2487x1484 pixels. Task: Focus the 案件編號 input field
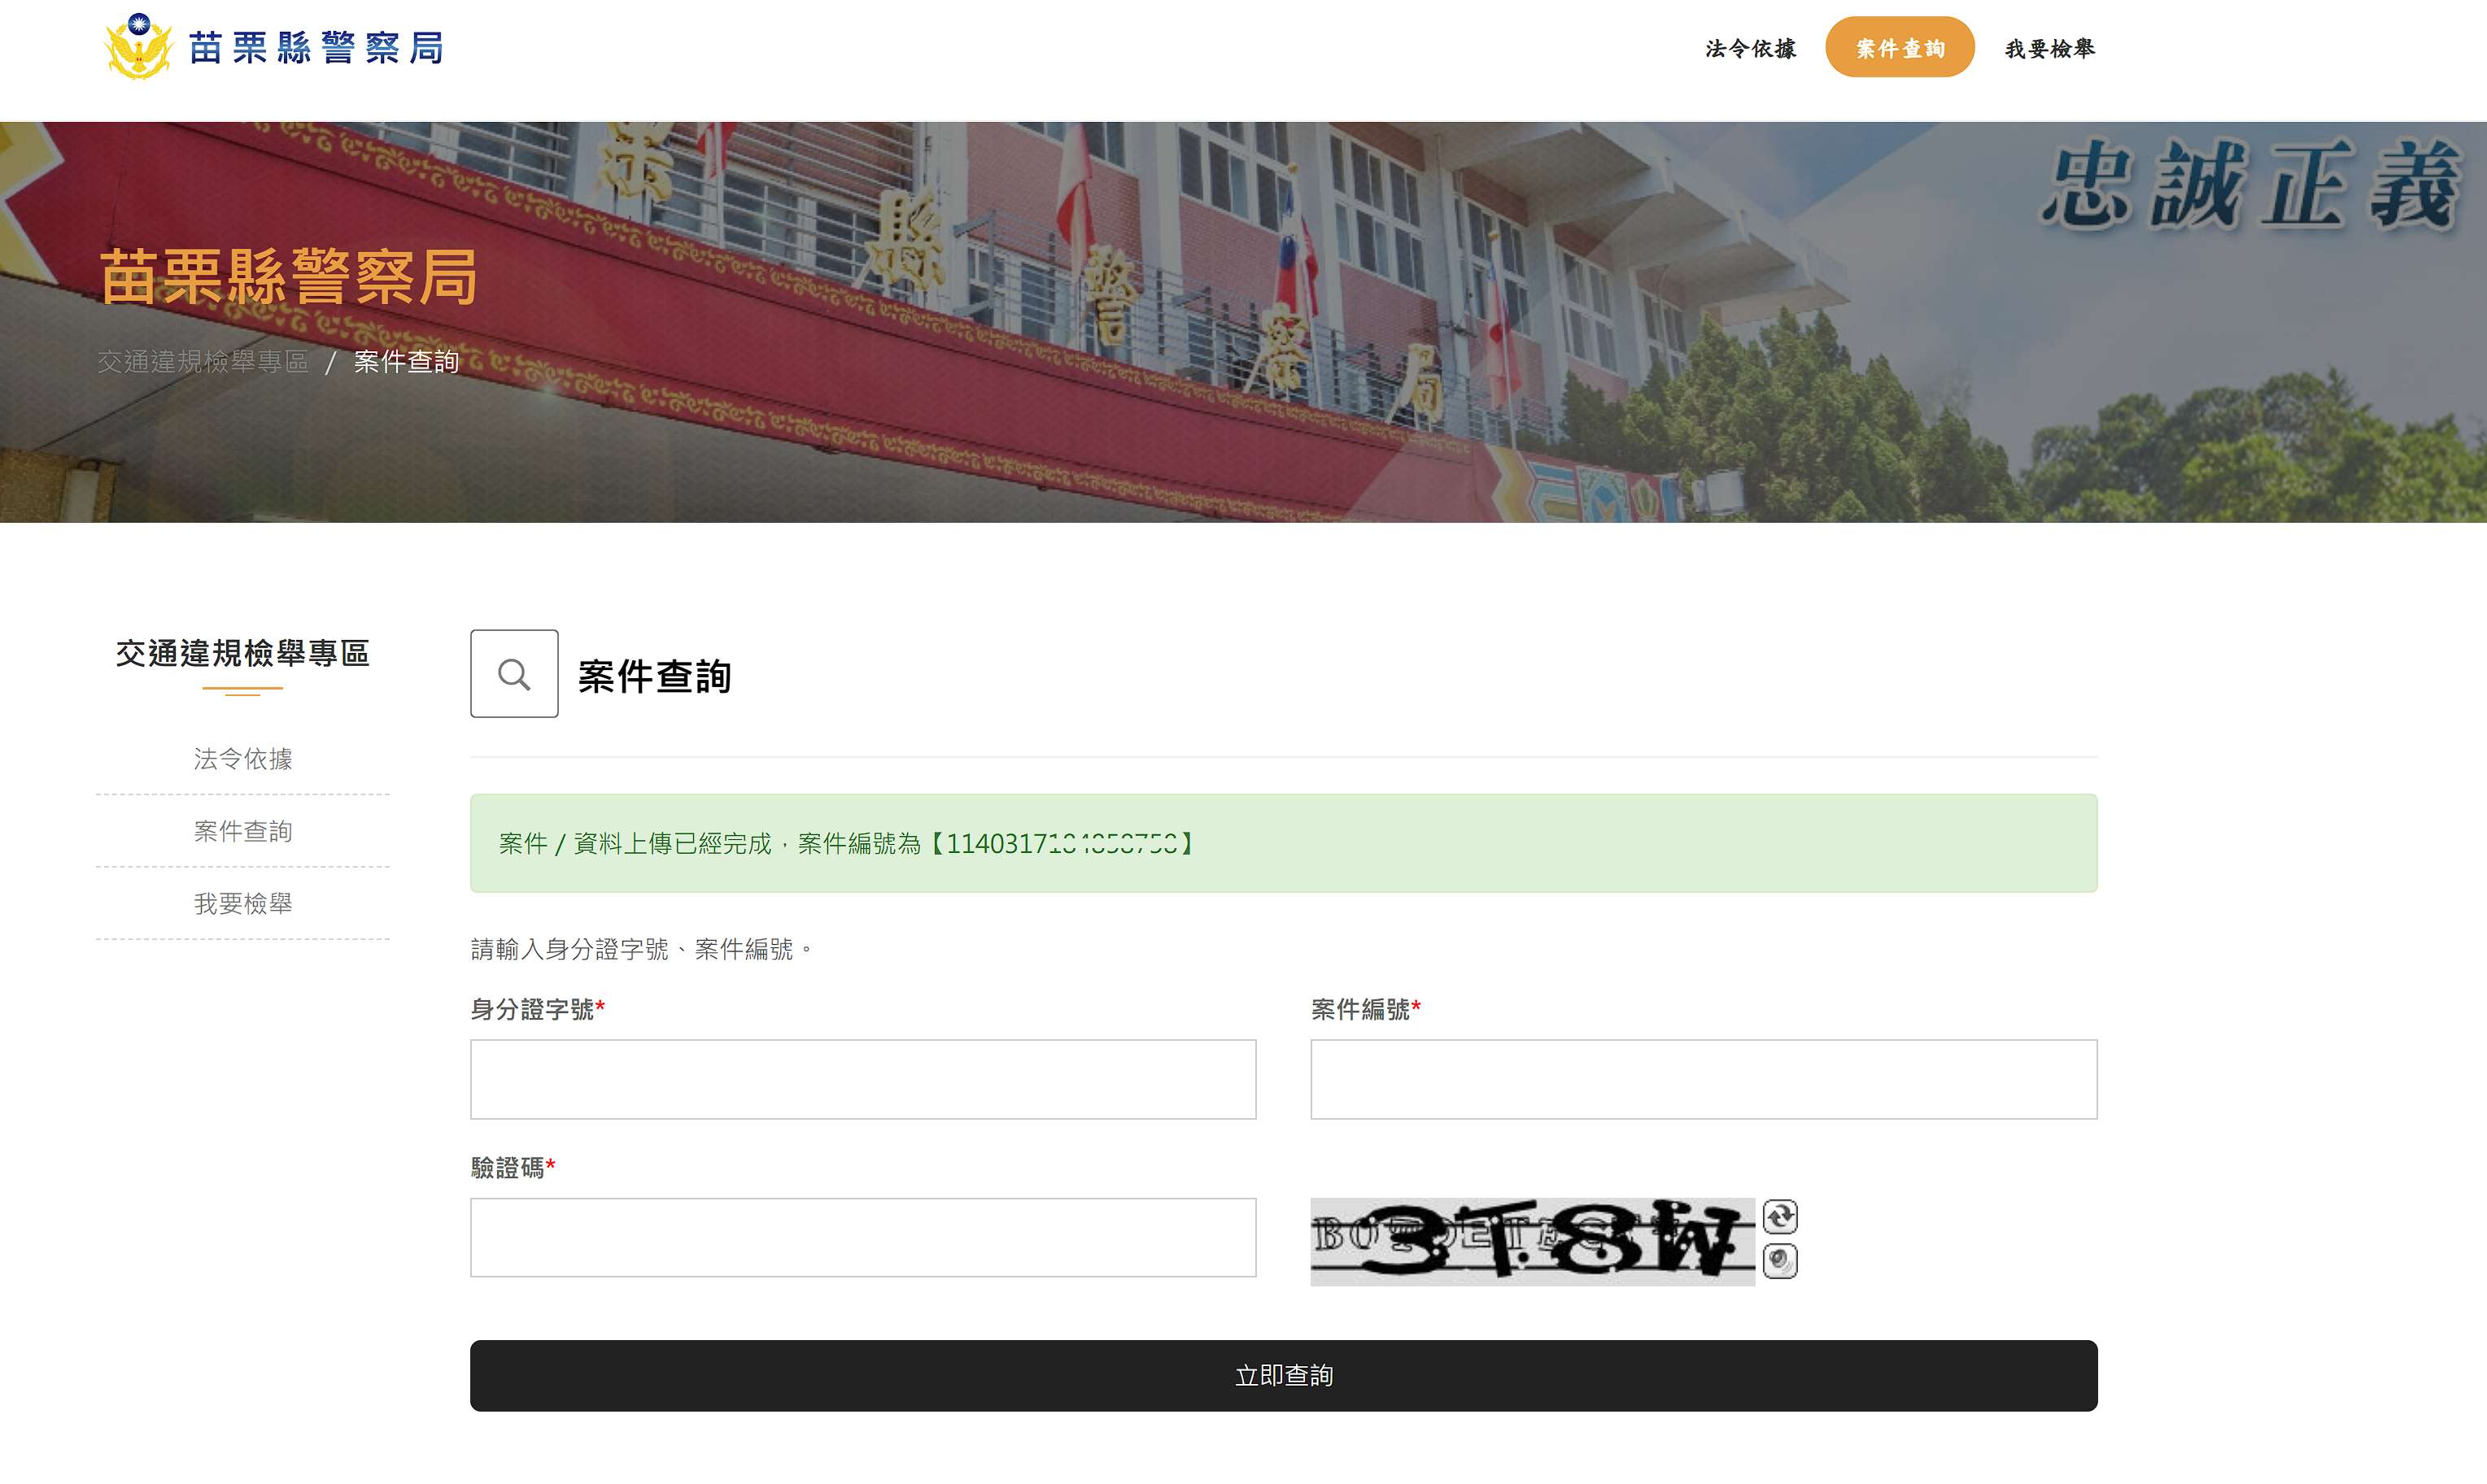(1704, 1079)
